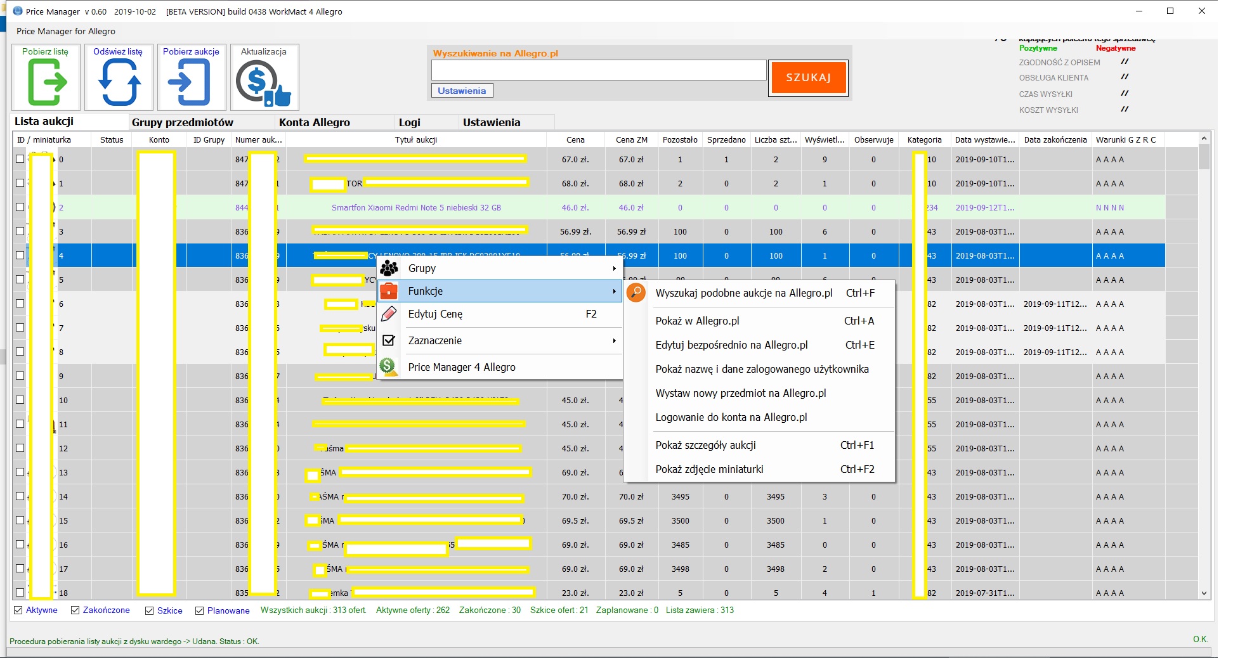Click the magnifier icon beside Wyszukaj podobne aukcje

coord(636,293)
